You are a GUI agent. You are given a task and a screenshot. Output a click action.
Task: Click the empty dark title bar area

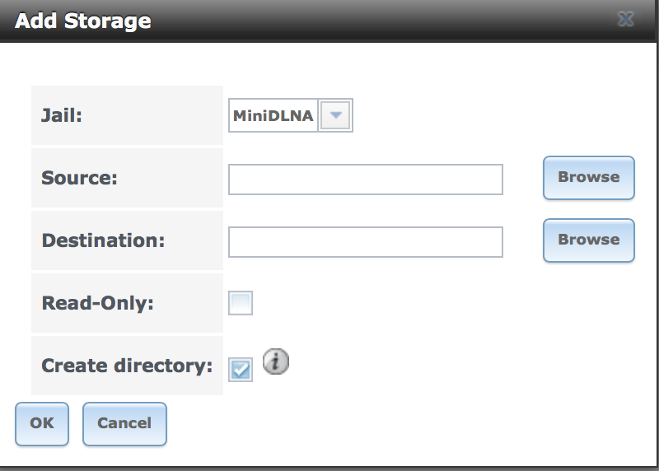[x=378, y=20]
